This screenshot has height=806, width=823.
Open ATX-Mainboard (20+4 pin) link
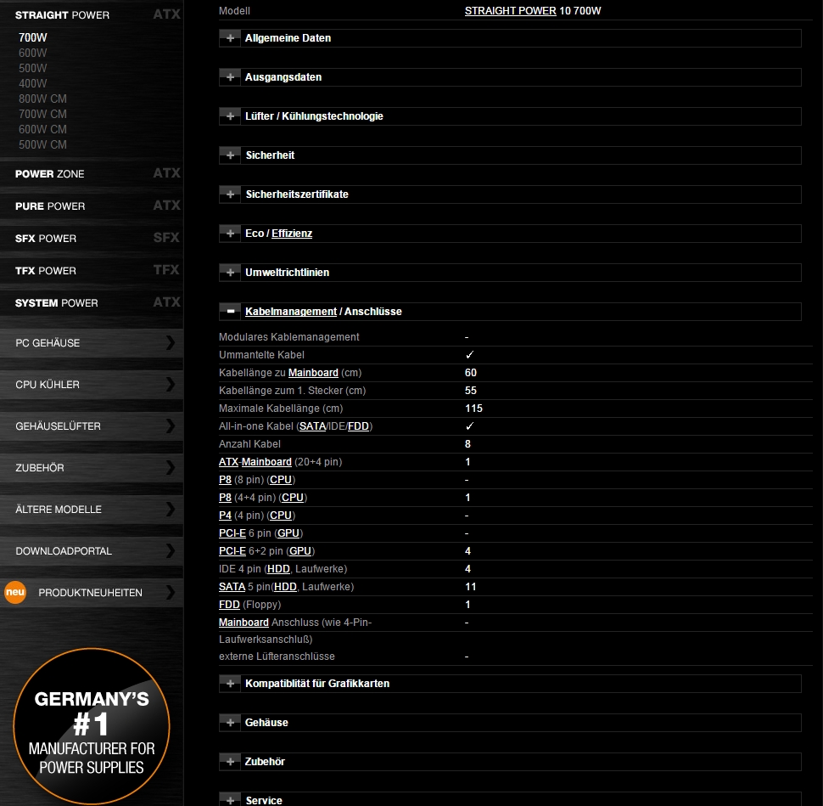(x=255, y=462)
